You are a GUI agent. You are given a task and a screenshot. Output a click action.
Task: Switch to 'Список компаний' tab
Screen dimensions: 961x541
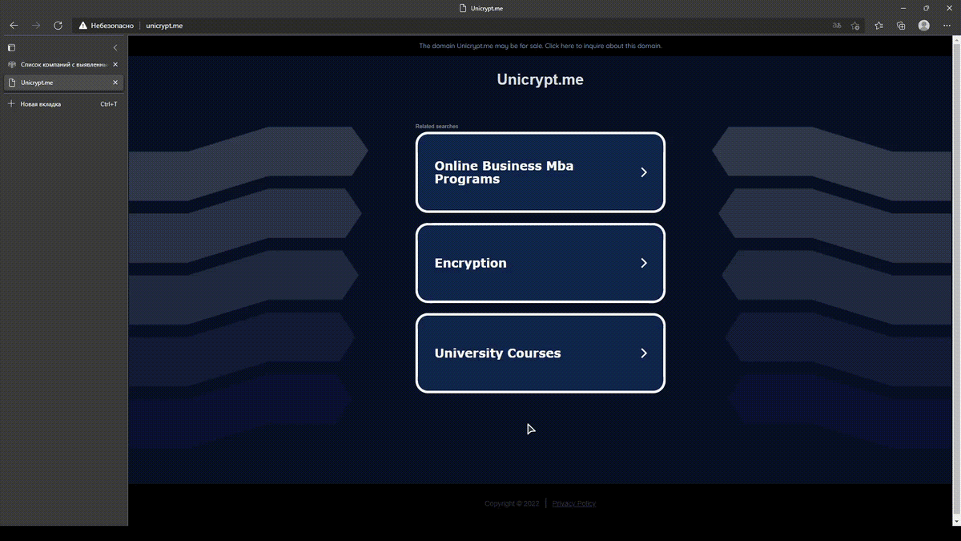(x=63, y=64)
